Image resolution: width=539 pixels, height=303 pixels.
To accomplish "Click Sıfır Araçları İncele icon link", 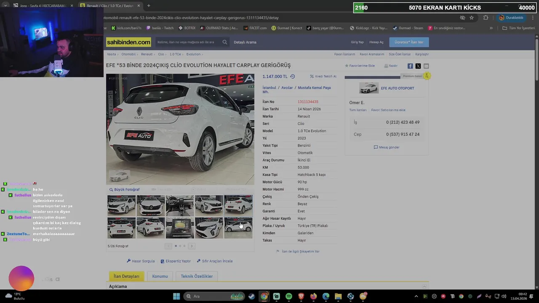I will click(215, 261).
